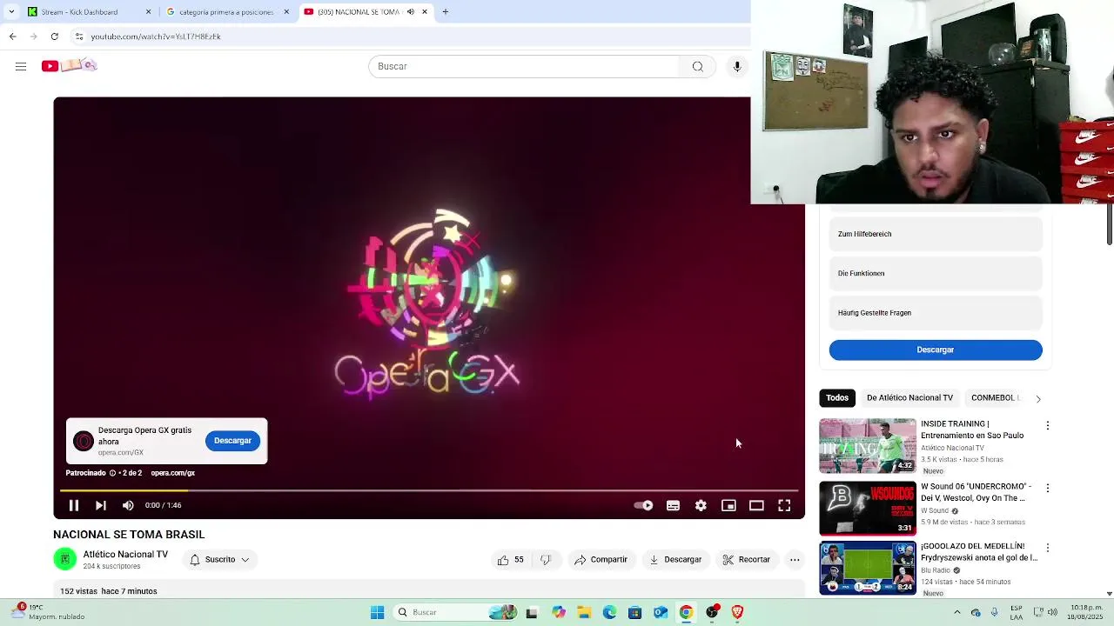1114x626 pixels.
Task: Click the blue Descargar button in sidebar ad
Action: click(936, 350)
